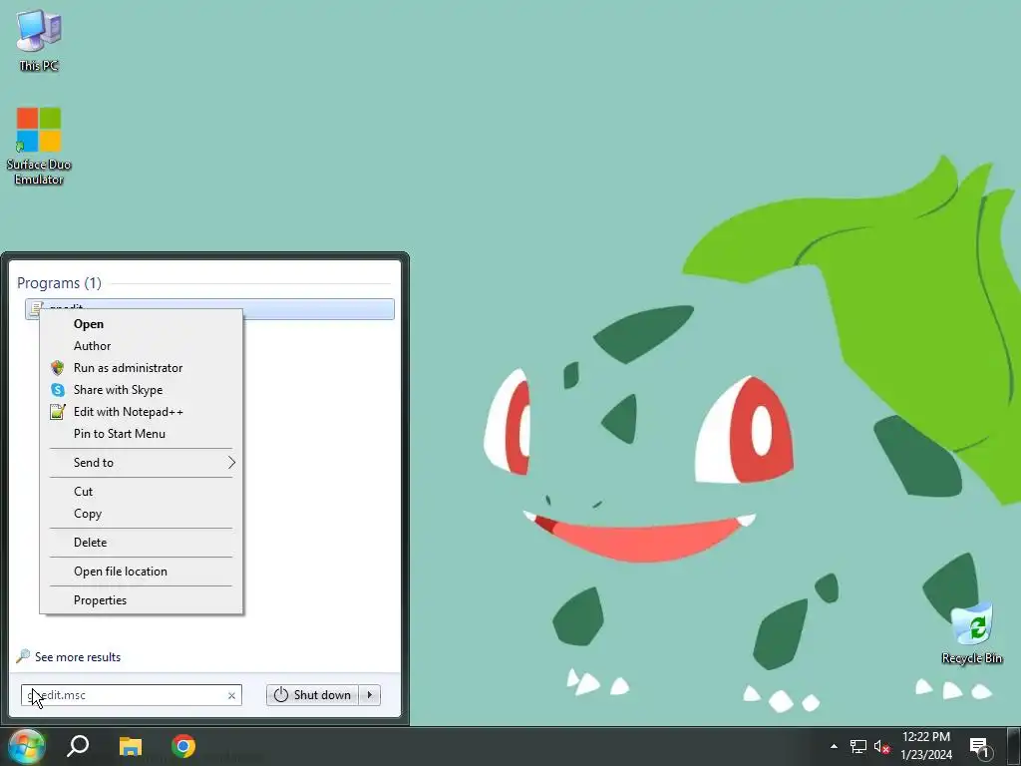Select the Surface Duo Emulator desktop icon
This screenshot has height=766, width=1021.
point(39,146)
